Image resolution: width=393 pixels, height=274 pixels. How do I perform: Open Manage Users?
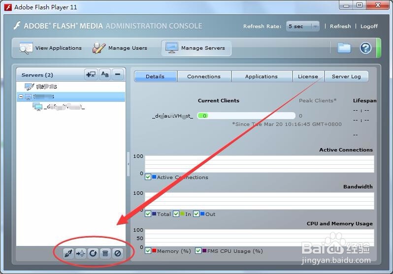pos(120,48)
